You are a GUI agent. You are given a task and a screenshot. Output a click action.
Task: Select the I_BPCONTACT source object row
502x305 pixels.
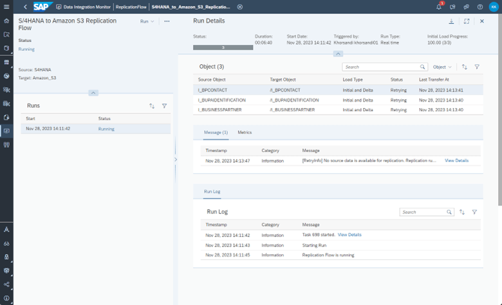338,90
